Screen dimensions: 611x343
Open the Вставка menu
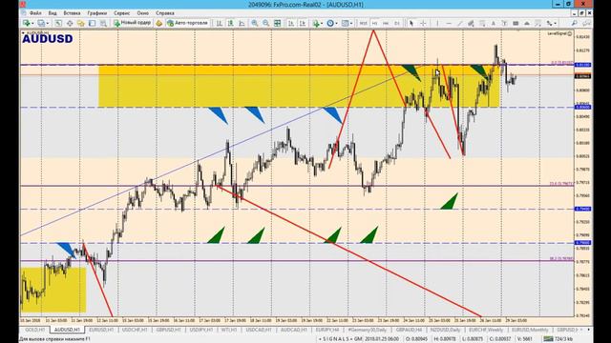pos(73,12)
